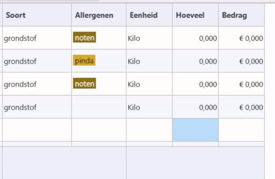Image resolution: width=275 pixels, height=179 pixels.
Task: Select the highlighted blue empty Hoeveel cell
Action: (195, 130)
